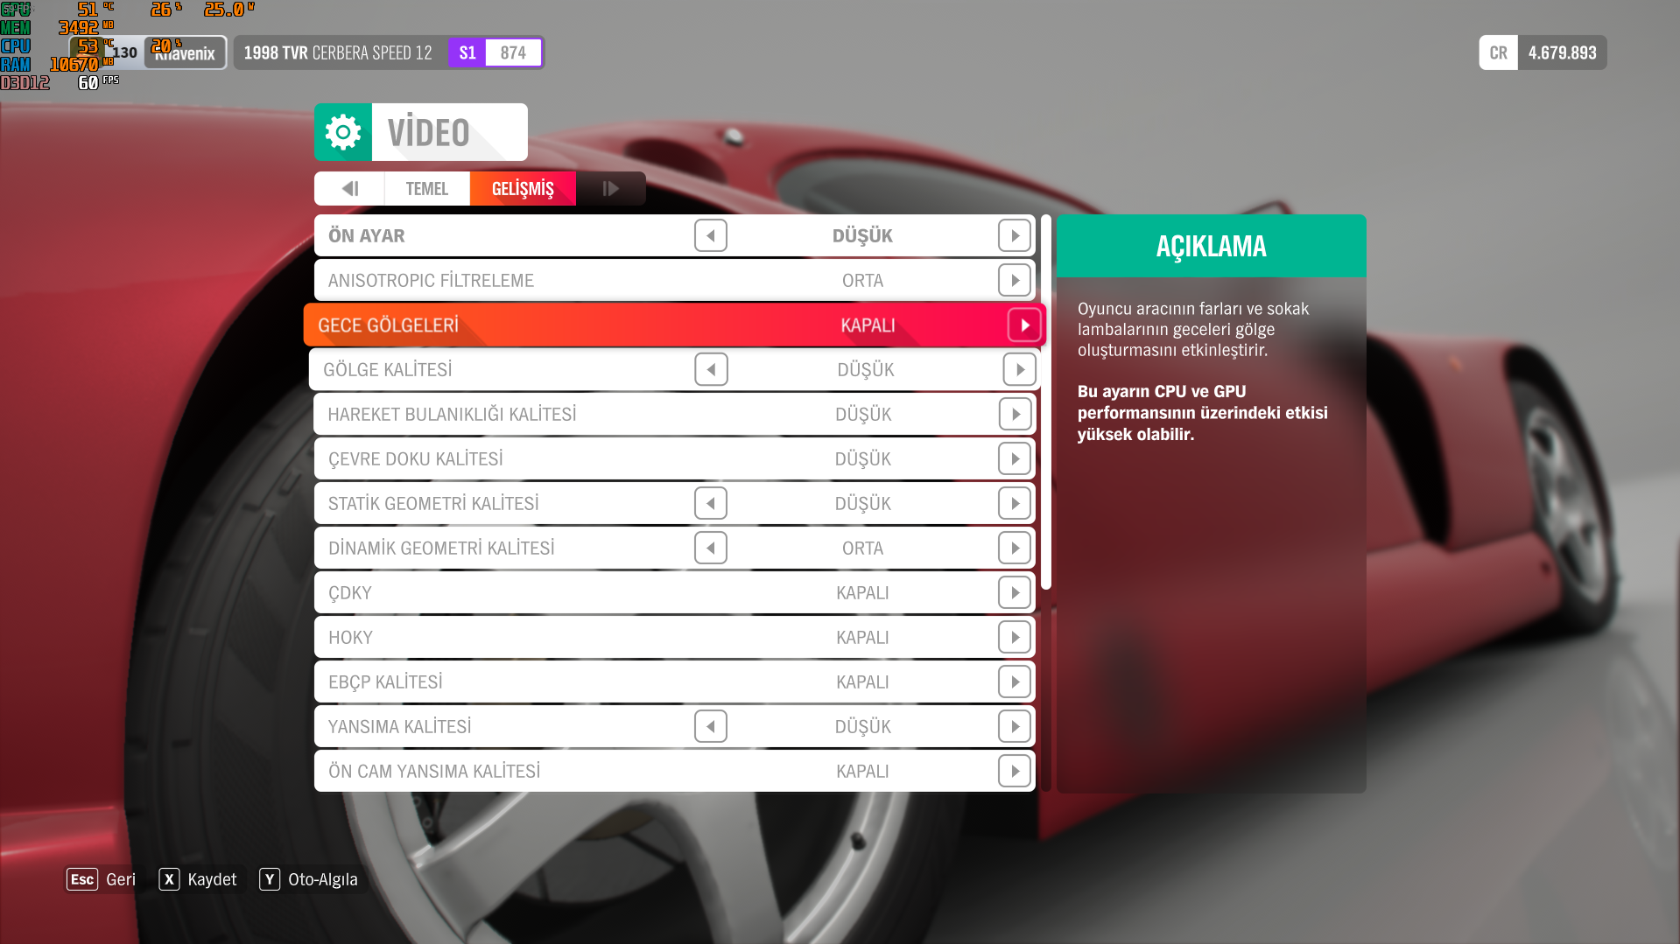Raise DİNAMİK GEOMETRİ KALİTESİ with right arrow

1015,548
